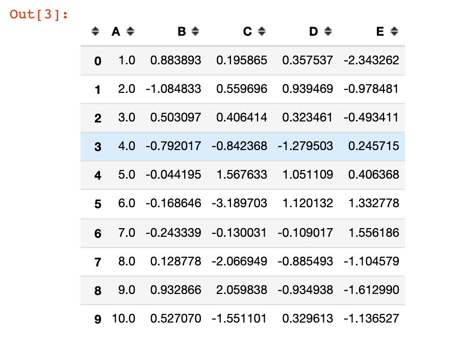
Task: Click cell 0.932866
Action: click(x=176, y=290)
